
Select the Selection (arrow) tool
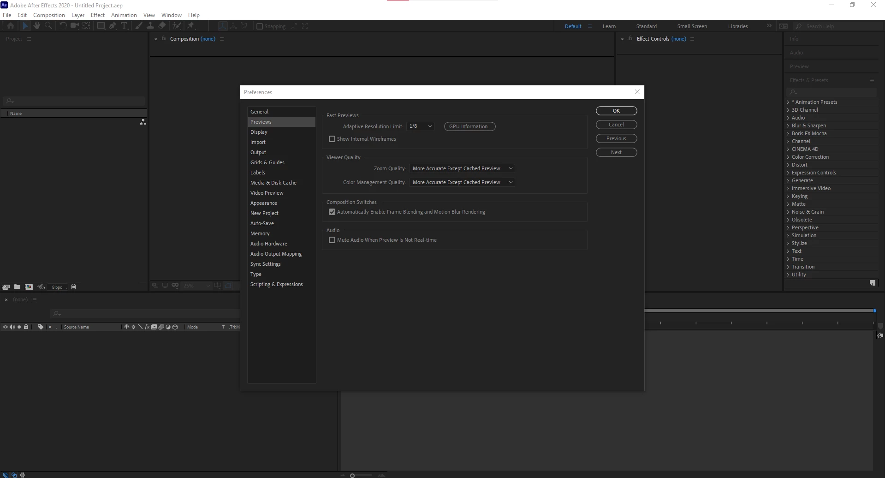[25, 26]
